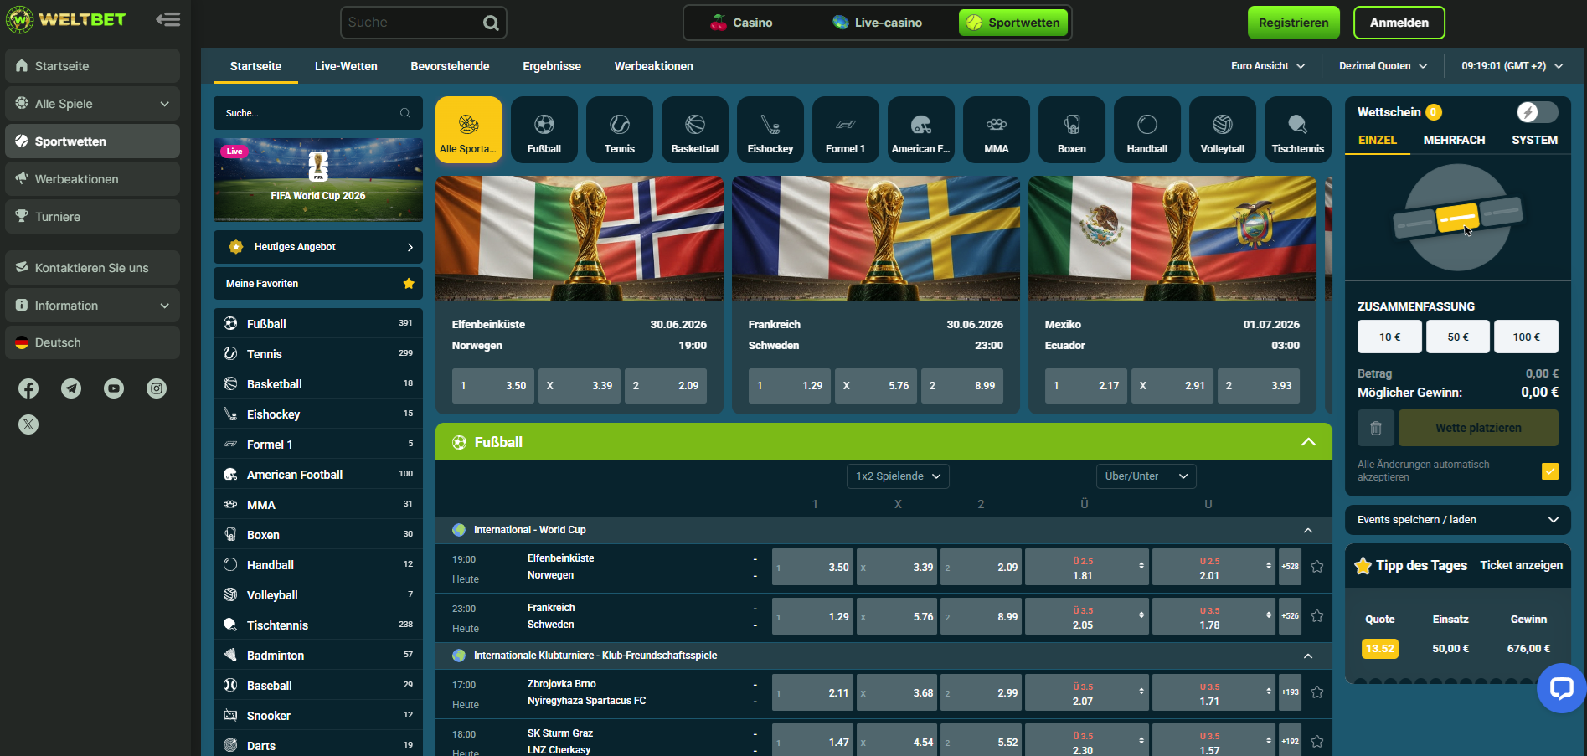The image size is (1587, 756).
Task: Select the Handball sport tile
Action: click(x=1147, y=130)
